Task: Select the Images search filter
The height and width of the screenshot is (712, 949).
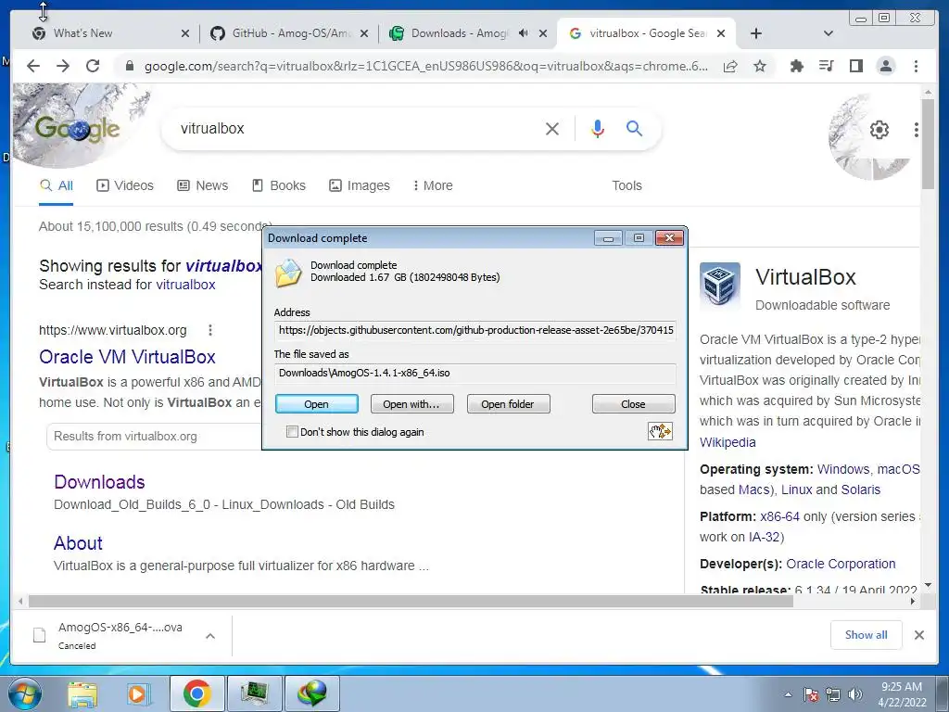Action: tap(360, 185)
